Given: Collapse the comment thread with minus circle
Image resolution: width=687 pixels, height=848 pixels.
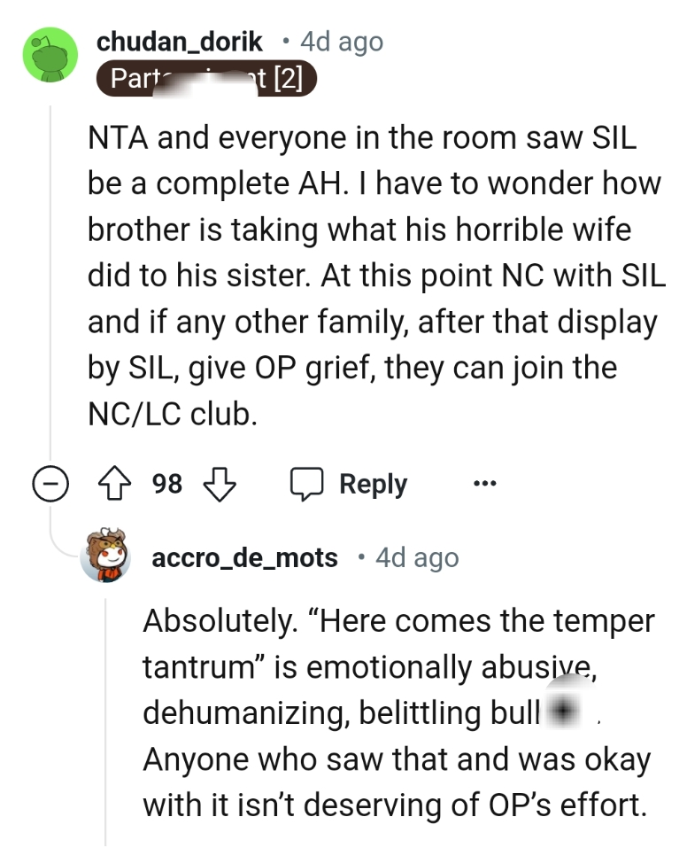Looking at the screenshot, I should [49, 485].
